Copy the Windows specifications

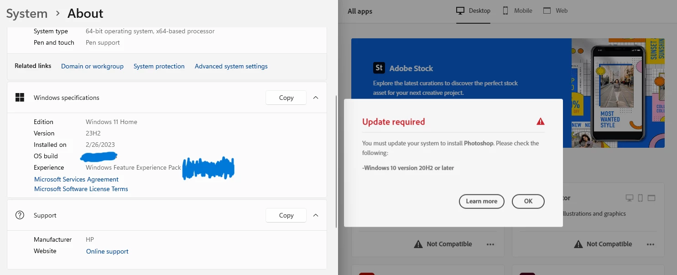286,98
